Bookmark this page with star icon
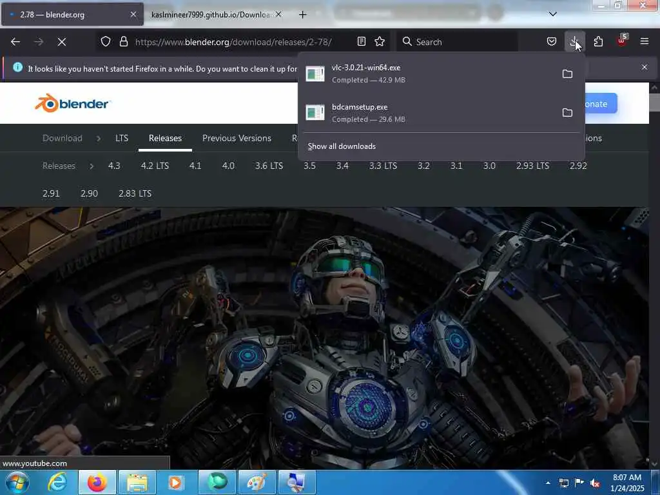This screenshot has width=660, height=495. coord(380,41)
